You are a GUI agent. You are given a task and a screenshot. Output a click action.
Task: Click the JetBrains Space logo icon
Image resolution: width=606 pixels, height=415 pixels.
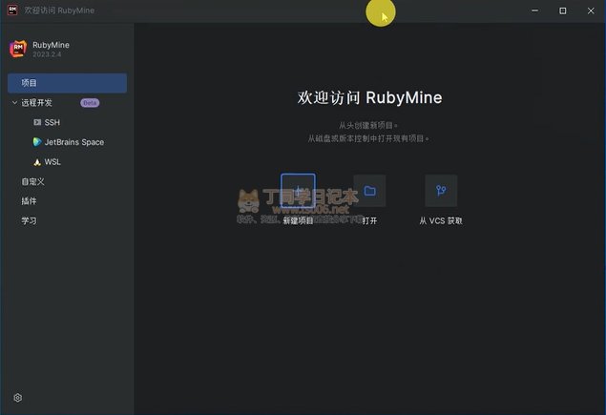point(37,142)
